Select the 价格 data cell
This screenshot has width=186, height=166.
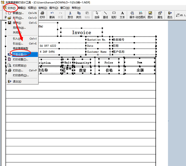point(109,70)
